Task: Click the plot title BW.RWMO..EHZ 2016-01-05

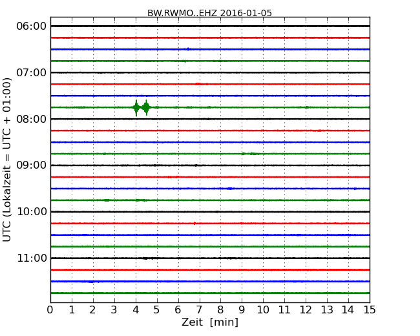Action: pyautogui.click(x=209, y=13)
